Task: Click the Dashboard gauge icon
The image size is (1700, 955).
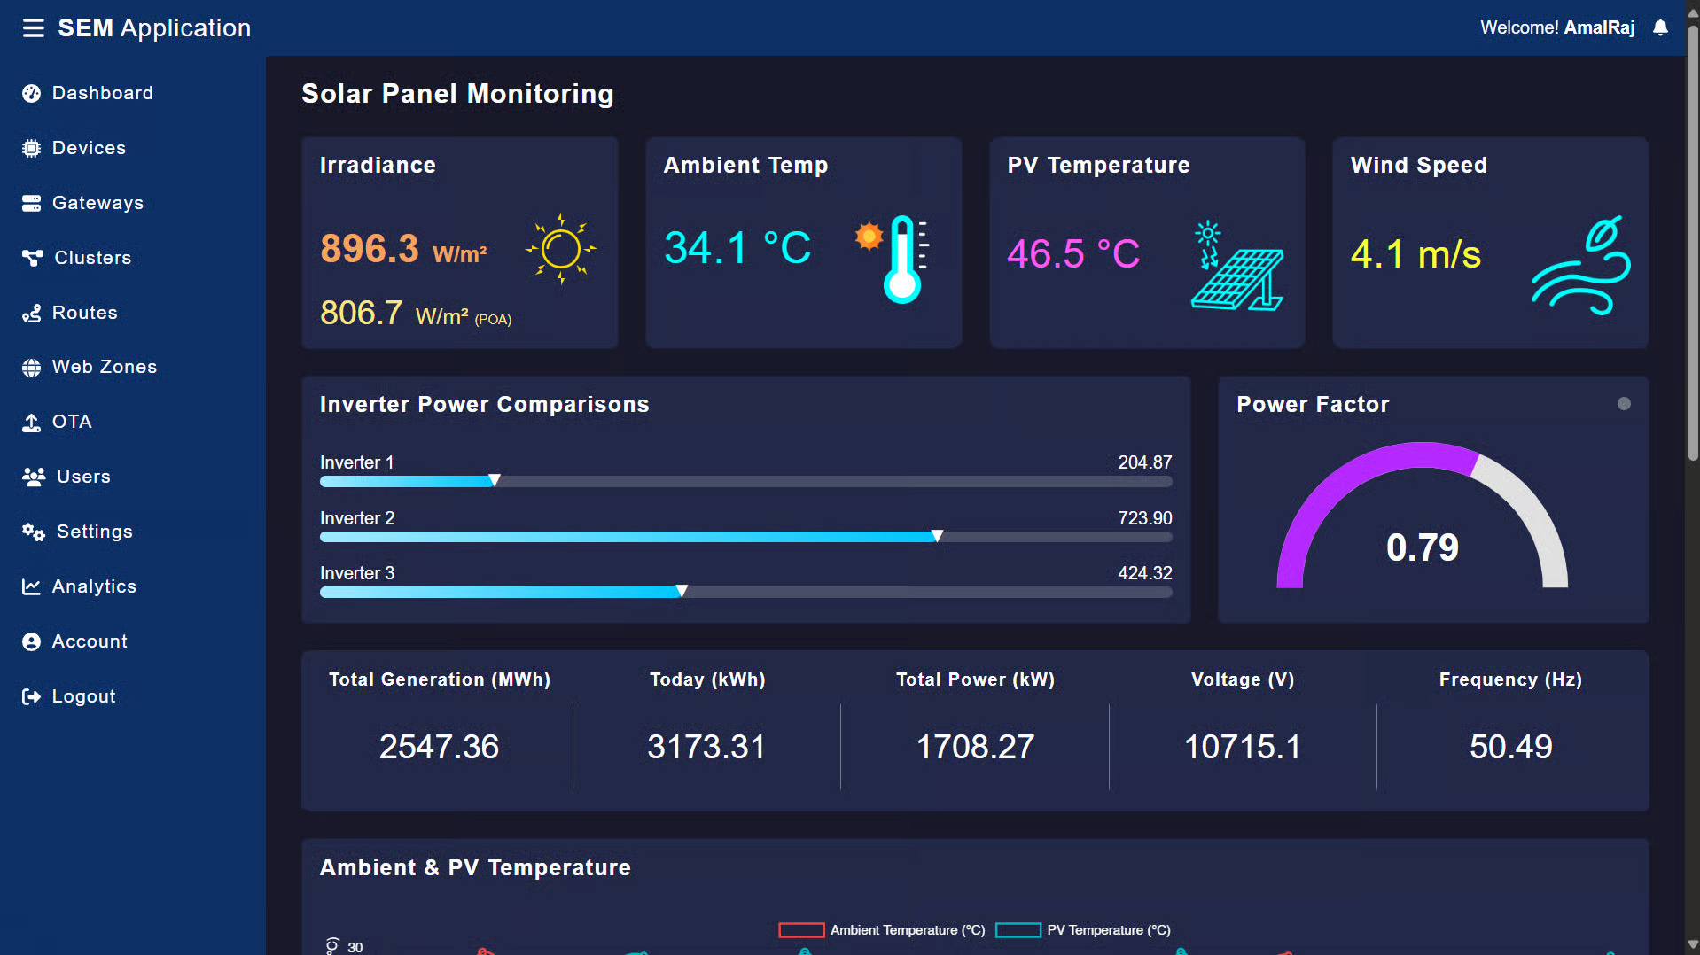Action: pos(31,94)
